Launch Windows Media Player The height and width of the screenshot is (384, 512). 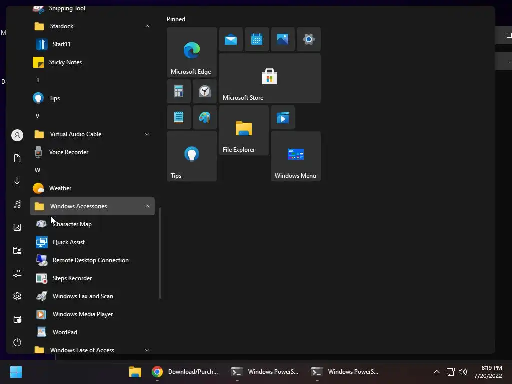[x=92, y=314]
